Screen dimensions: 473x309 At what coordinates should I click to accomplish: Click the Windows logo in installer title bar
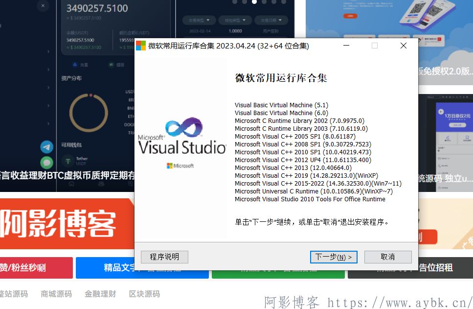coord(141,46)
